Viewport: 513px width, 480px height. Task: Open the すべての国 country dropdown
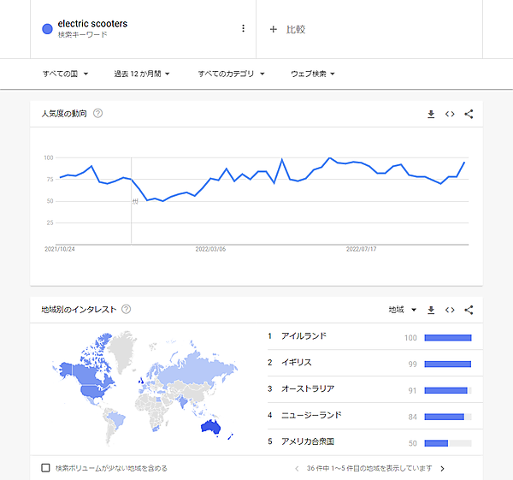(65, 74)
